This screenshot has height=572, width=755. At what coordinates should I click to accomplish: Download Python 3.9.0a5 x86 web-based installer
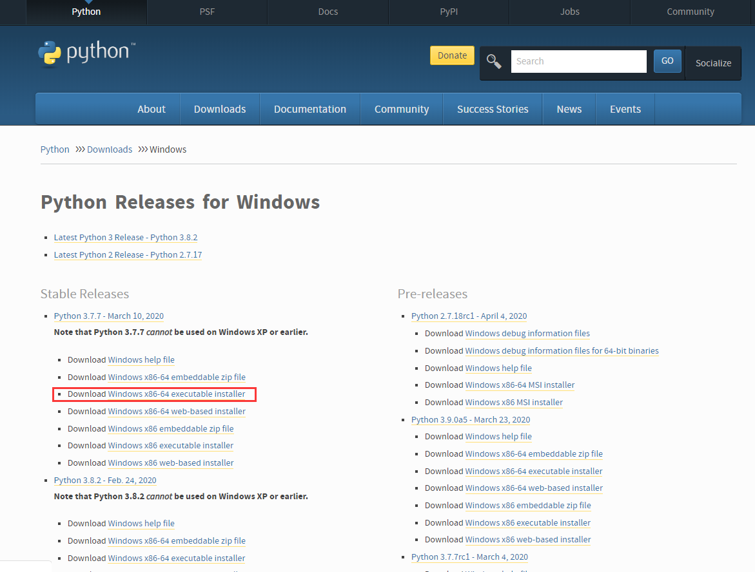tap(528, 539)
